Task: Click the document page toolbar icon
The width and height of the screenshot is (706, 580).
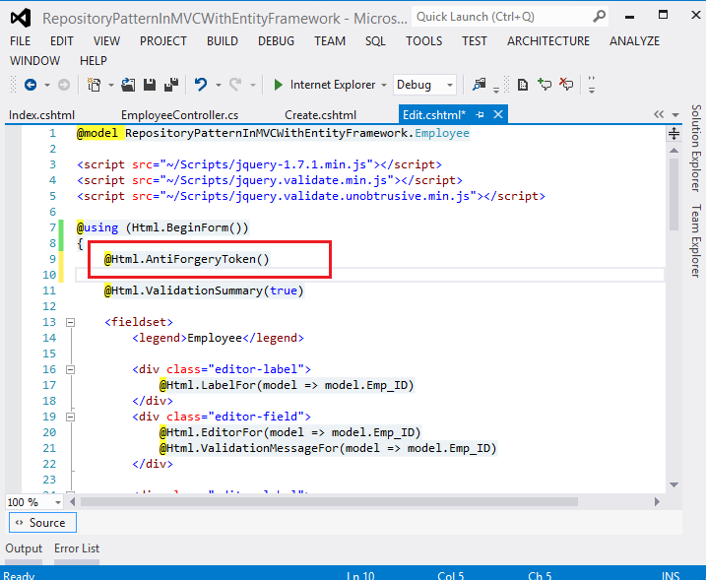Action: pyautogui.click(x=522, y=85)
